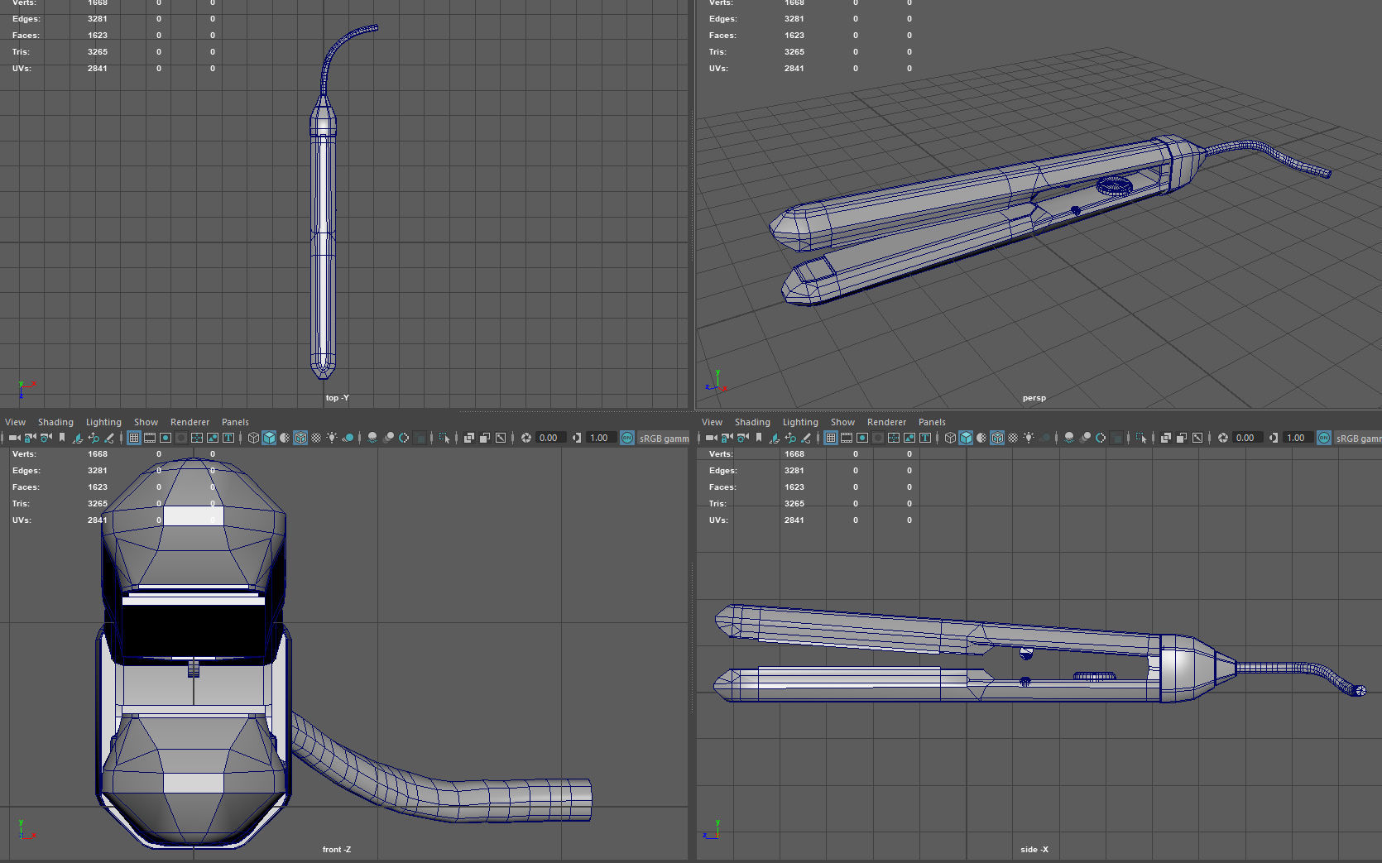Click Isolate Select icon in side view toolbar

[x=1141, y=438]
